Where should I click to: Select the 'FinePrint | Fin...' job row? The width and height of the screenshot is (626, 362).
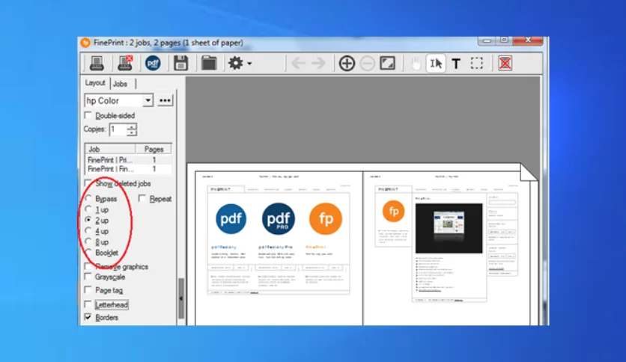pos(128,169)
